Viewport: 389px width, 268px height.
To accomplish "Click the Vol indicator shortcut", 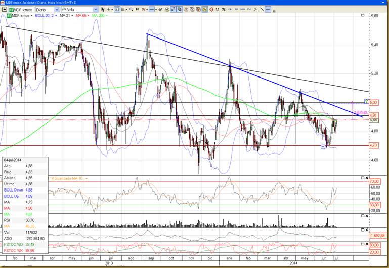I will click(249, 9).
